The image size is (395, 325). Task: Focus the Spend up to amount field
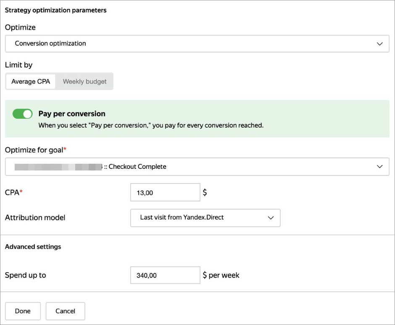(165, 275)
